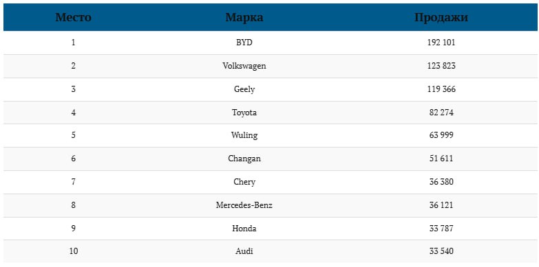Select the BYD brand cell
This screenshot has width=539, height=267.
244,43
